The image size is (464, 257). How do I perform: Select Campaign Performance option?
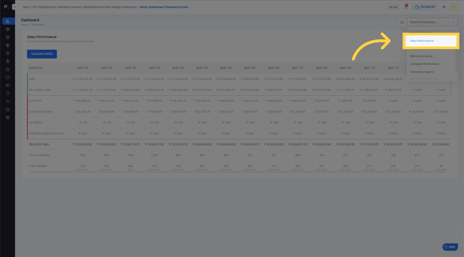pyautogui.click(x=425, y=64)
